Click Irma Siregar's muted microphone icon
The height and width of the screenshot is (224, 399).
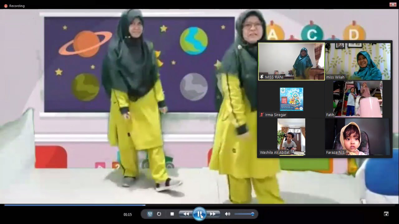click(x=262, y=115)
